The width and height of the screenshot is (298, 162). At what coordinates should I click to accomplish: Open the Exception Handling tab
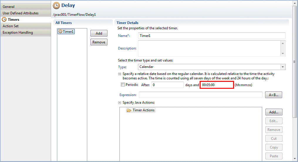tap(26, 33)
